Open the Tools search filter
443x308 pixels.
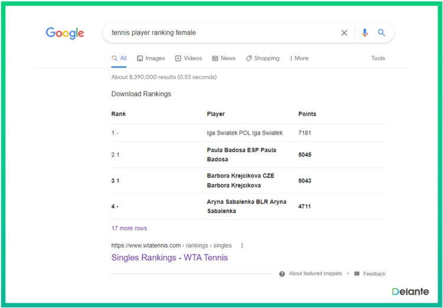tap(378, 58)
